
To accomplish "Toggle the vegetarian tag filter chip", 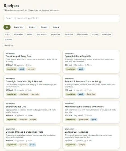I will [x=18, y=35].
